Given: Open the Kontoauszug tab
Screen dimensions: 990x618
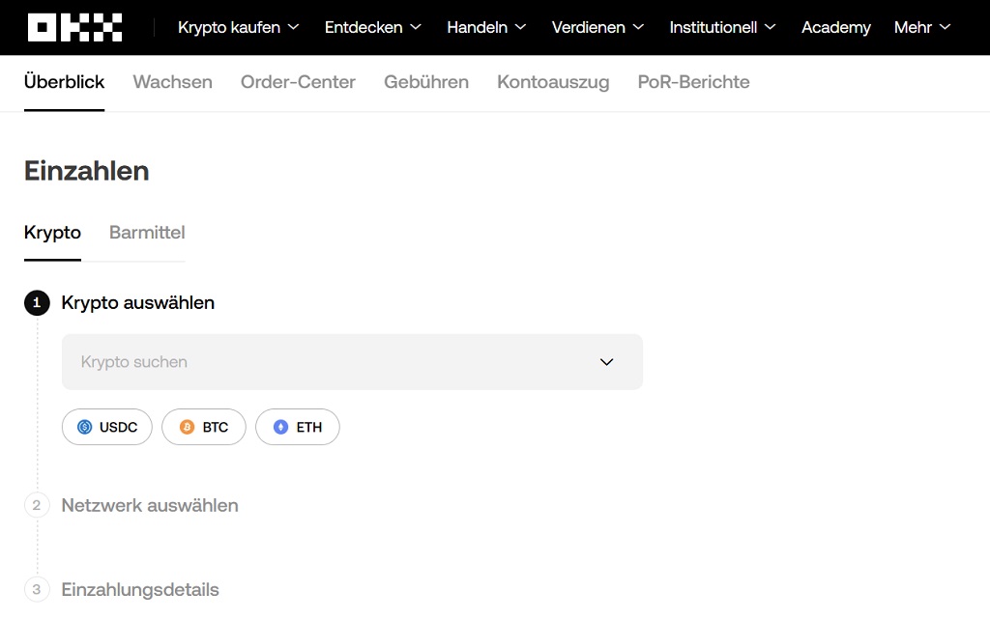Looking at the screenshot, I should click(x=553, y=82).
